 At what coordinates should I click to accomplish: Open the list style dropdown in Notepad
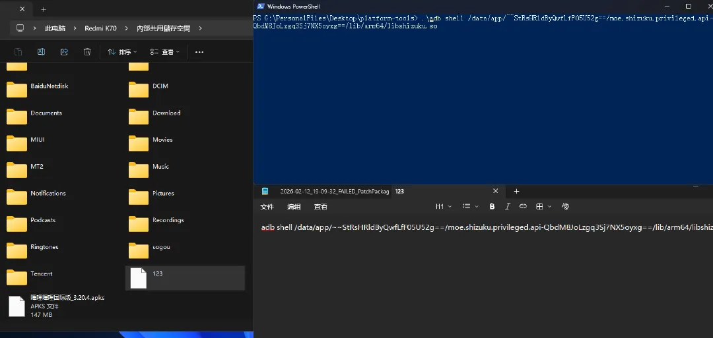[x=470, y=206]
